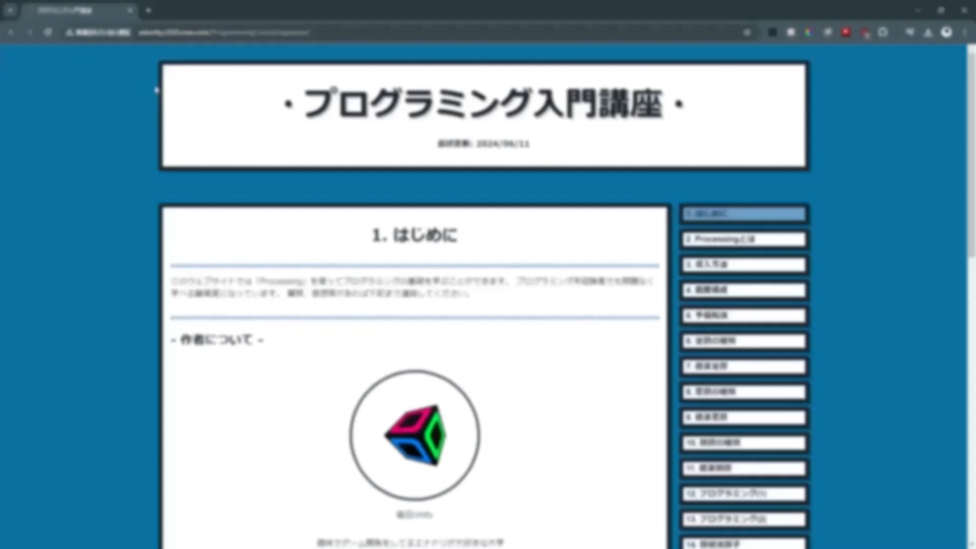Image resolution: width=976 pixels, height=549 pixels.
Task: Click the 作者について subheading
Action: pos(217,340)
